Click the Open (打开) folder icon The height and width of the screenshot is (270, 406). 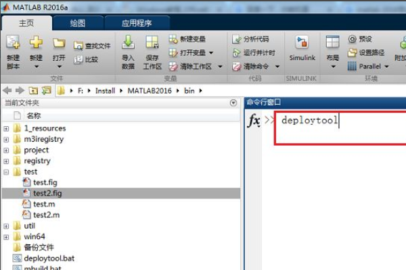(x=59, y=43)
